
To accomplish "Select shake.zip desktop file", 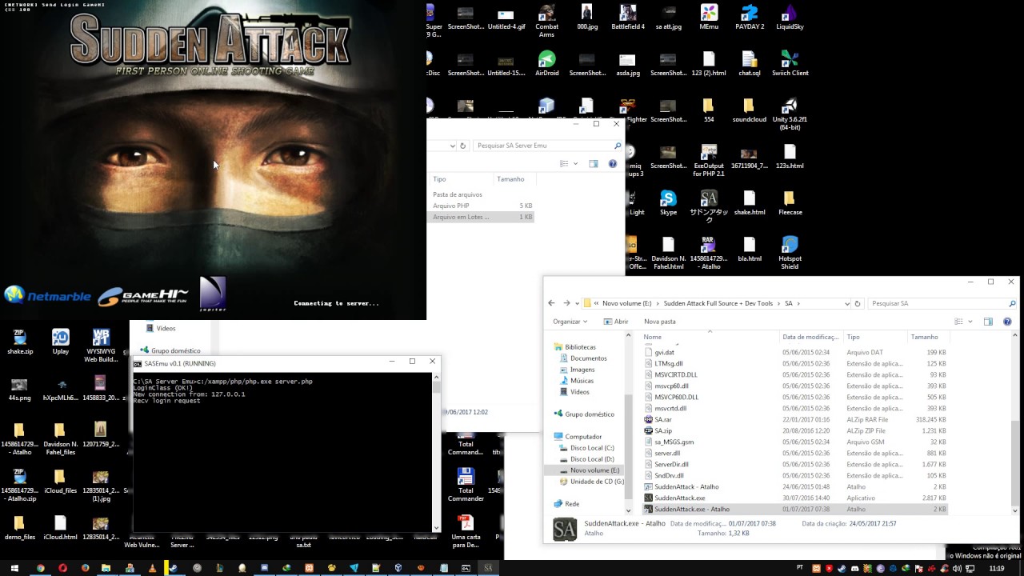I will click(19, 342).
